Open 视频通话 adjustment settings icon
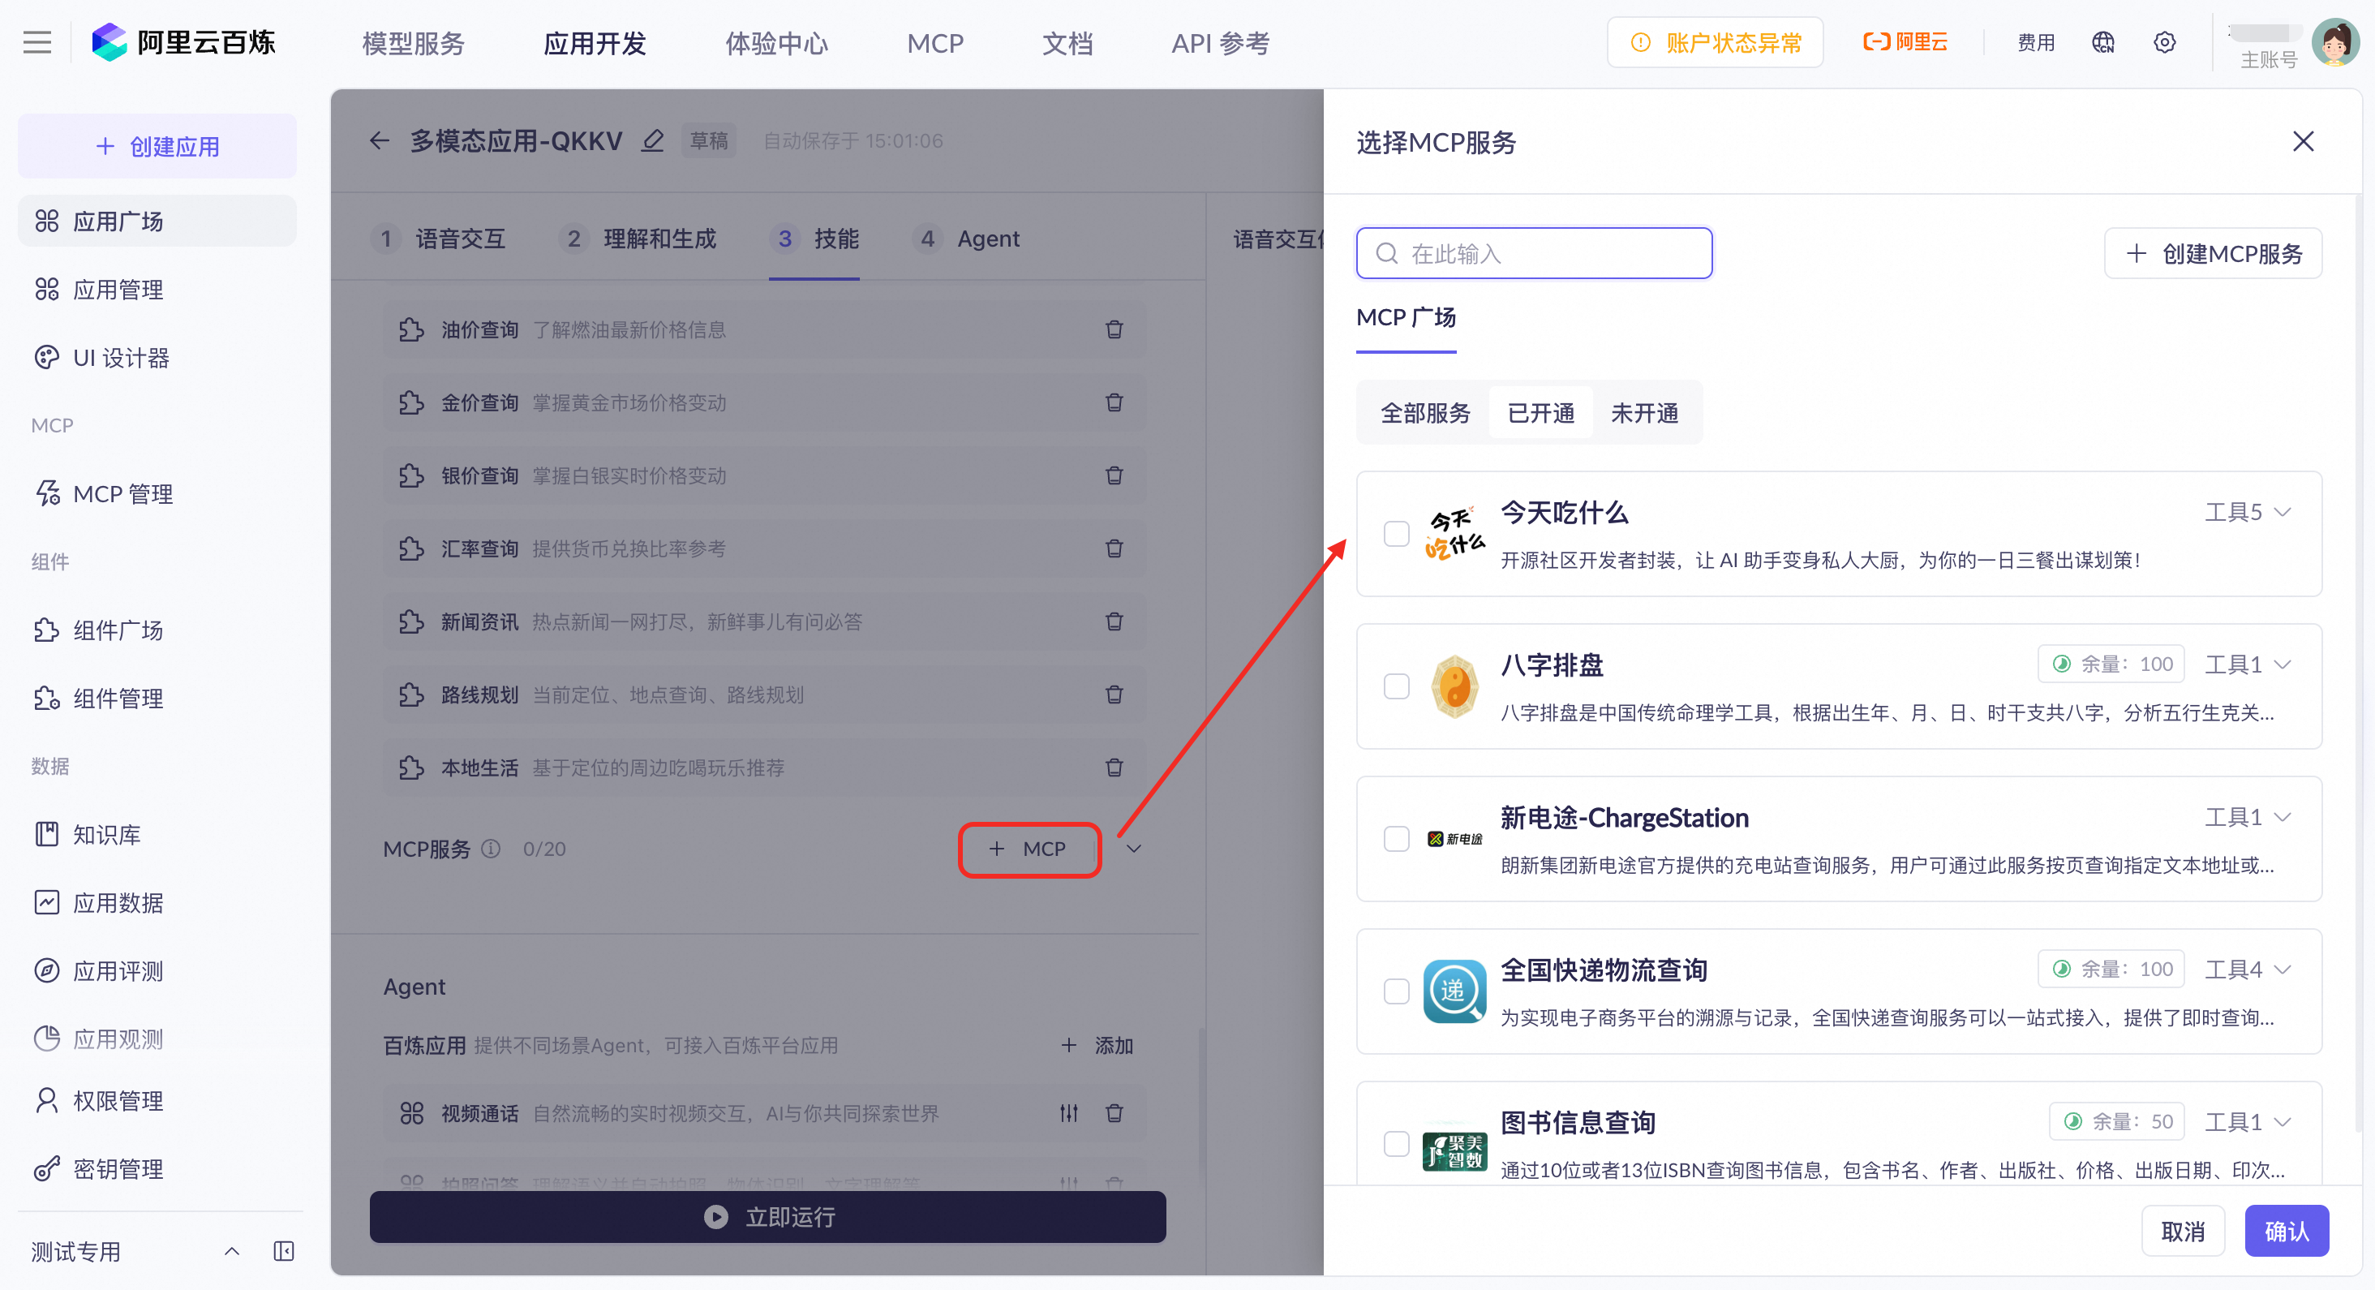This screenshot has height=1290, width=2375. coord(1068,1113)
